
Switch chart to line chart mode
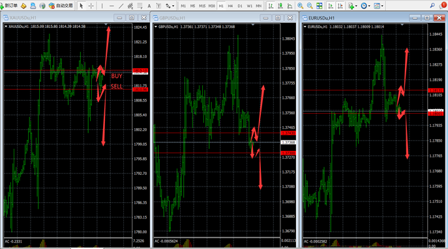pyautogui.click(x=290, y=6)
